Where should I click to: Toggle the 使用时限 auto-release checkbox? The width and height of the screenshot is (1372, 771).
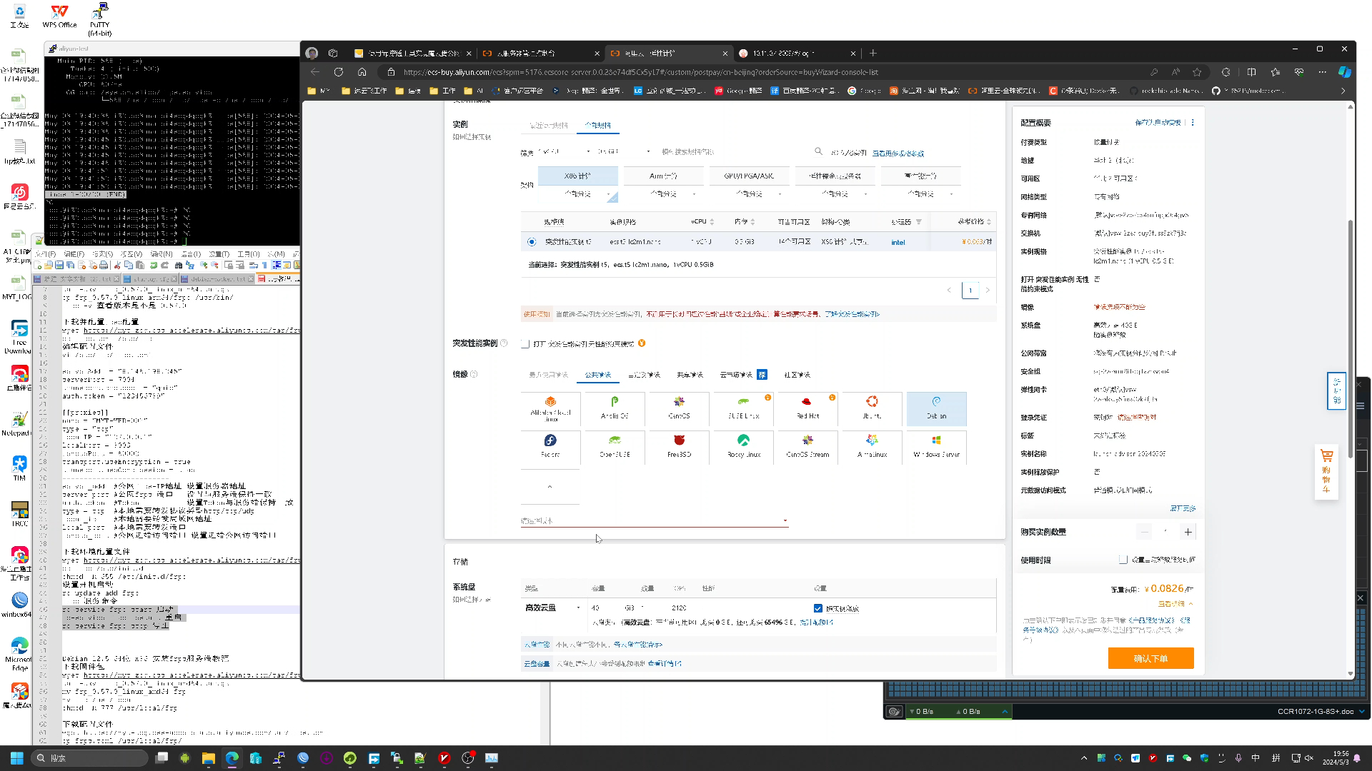[1123, 560]
